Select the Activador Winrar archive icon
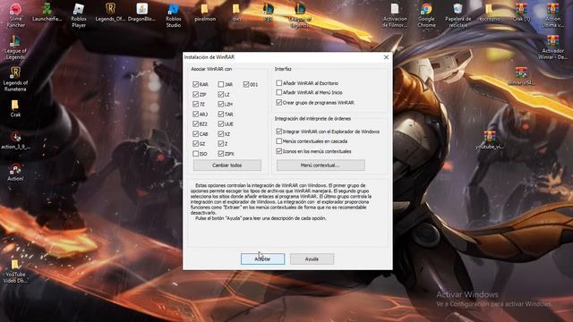 tap(552, 47)
